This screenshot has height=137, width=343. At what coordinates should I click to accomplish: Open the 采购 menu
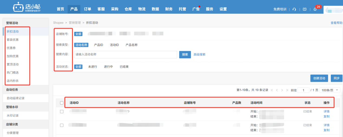115,9
